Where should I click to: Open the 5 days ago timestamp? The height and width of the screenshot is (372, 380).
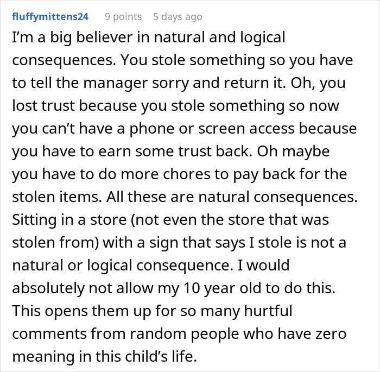coord(178,17)
